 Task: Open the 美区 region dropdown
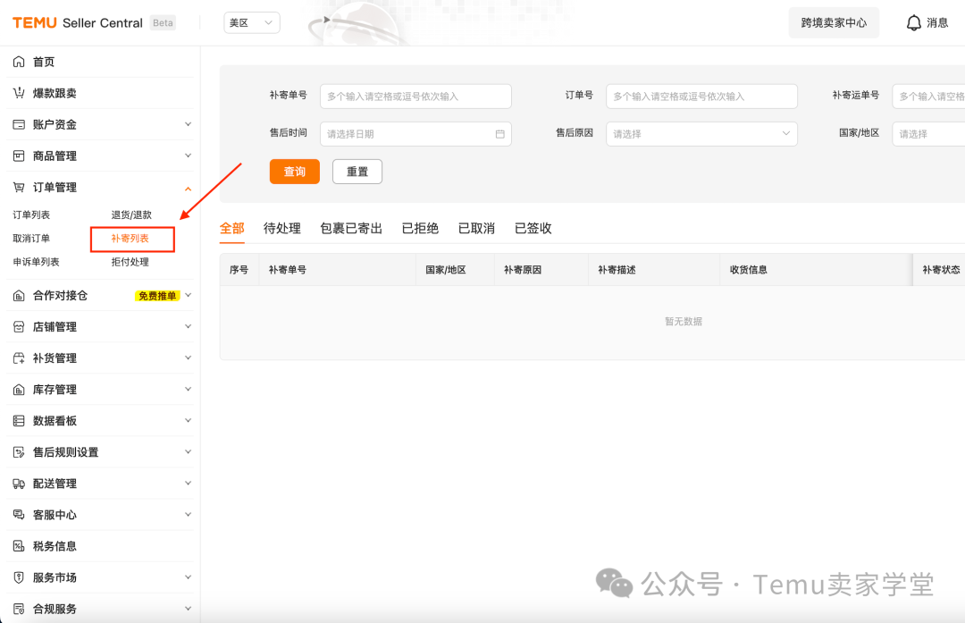pyautogui.click(x=251, y=23)
